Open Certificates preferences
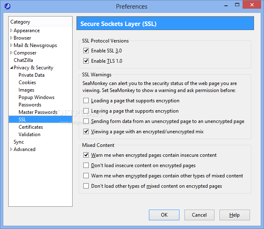Screen dimensions: 264x229 click(31, 127)
